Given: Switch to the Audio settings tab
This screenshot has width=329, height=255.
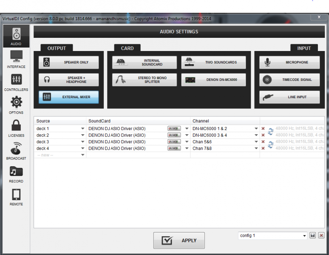Looking at the screenshot, I should (16, 37).
